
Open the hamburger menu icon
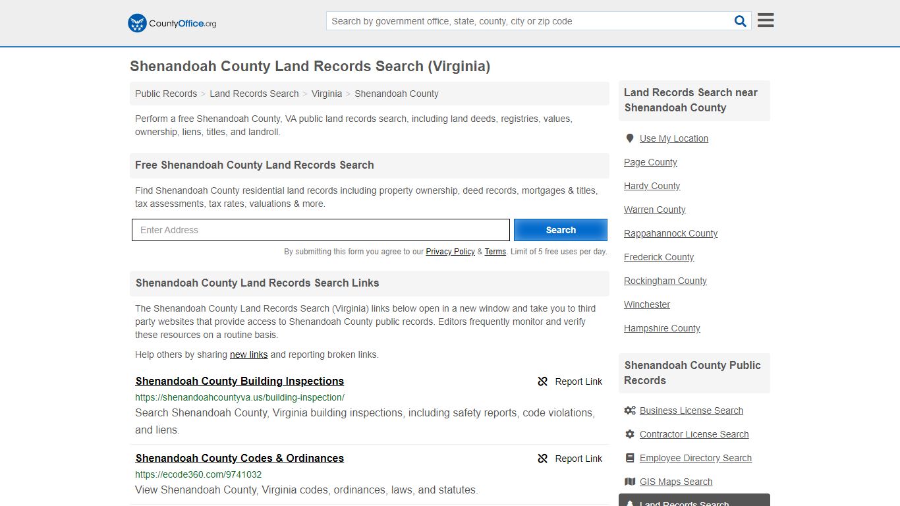[766, 20]
